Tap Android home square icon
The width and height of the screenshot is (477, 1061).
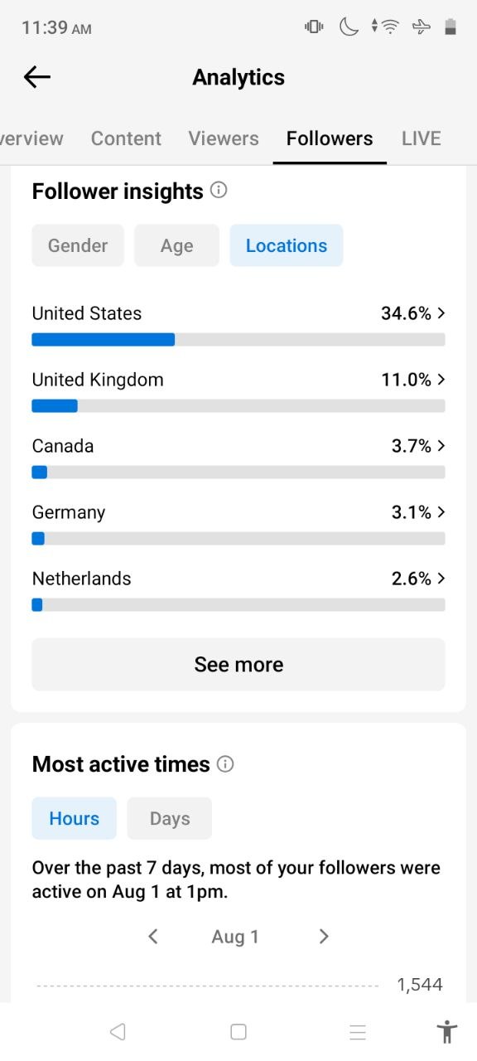pyautogui.click(x=238, y=1032)
